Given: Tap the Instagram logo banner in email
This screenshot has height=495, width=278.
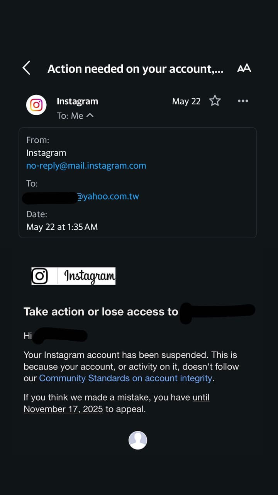Looking at the screenshot, I should (x=73, y=276).
